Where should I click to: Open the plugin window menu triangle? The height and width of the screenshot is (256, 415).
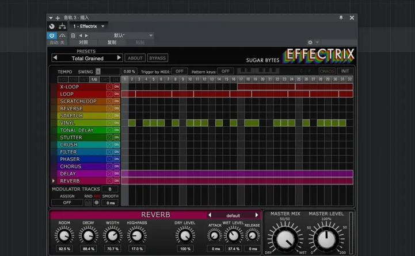51,18
